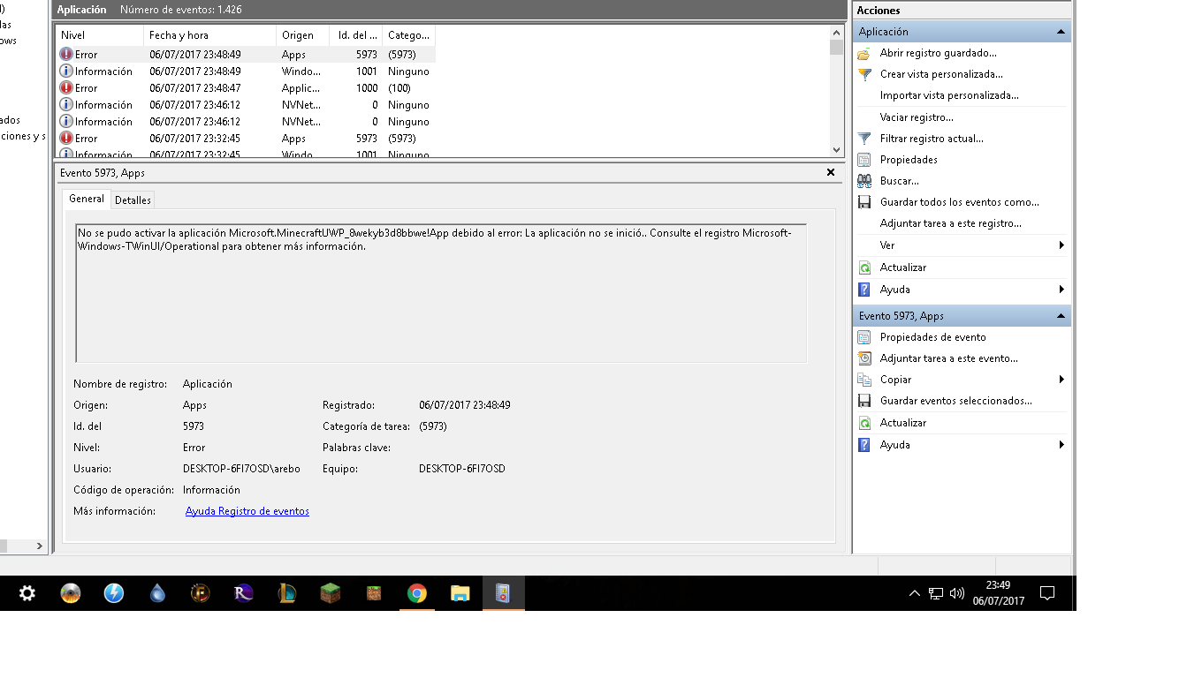
Task: Click the save icon for Guardar eventos seleccionados
Action: click(864, 401)
